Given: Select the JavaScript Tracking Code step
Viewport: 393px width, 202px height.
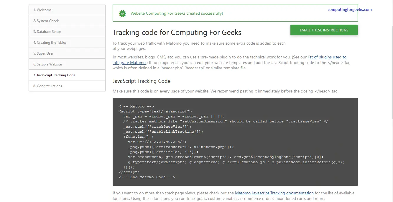Looking at the screenshot, I should 54,75.
